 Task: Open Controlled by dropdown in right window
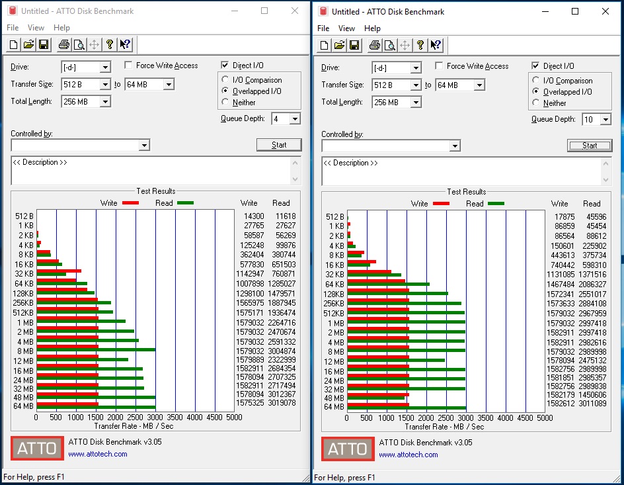455,146
